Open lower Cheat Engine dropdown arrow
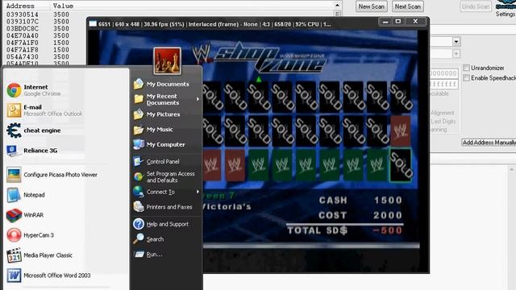Screen dimensions: 516x290 point(456,53)
